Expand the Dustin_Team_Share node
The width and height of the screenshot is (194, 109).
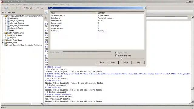pyautogui.click(x=3, y=40)
